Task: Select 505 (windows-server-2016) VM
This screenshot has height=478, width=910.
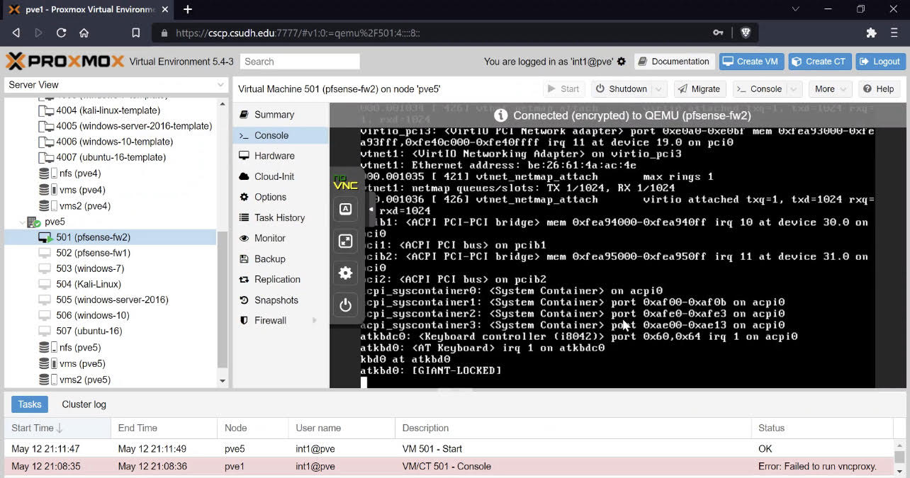Action: click(x=112, y=300)
